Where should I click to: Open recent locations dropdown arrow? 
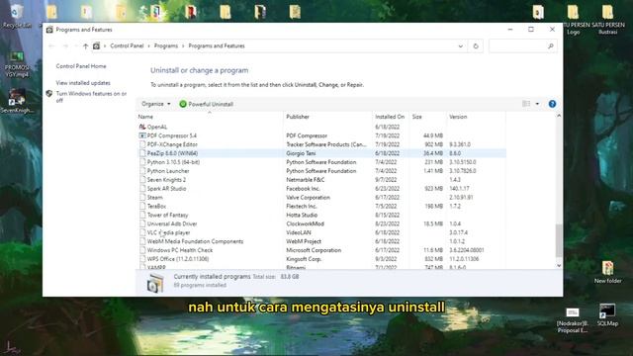[x=76, y=46]
